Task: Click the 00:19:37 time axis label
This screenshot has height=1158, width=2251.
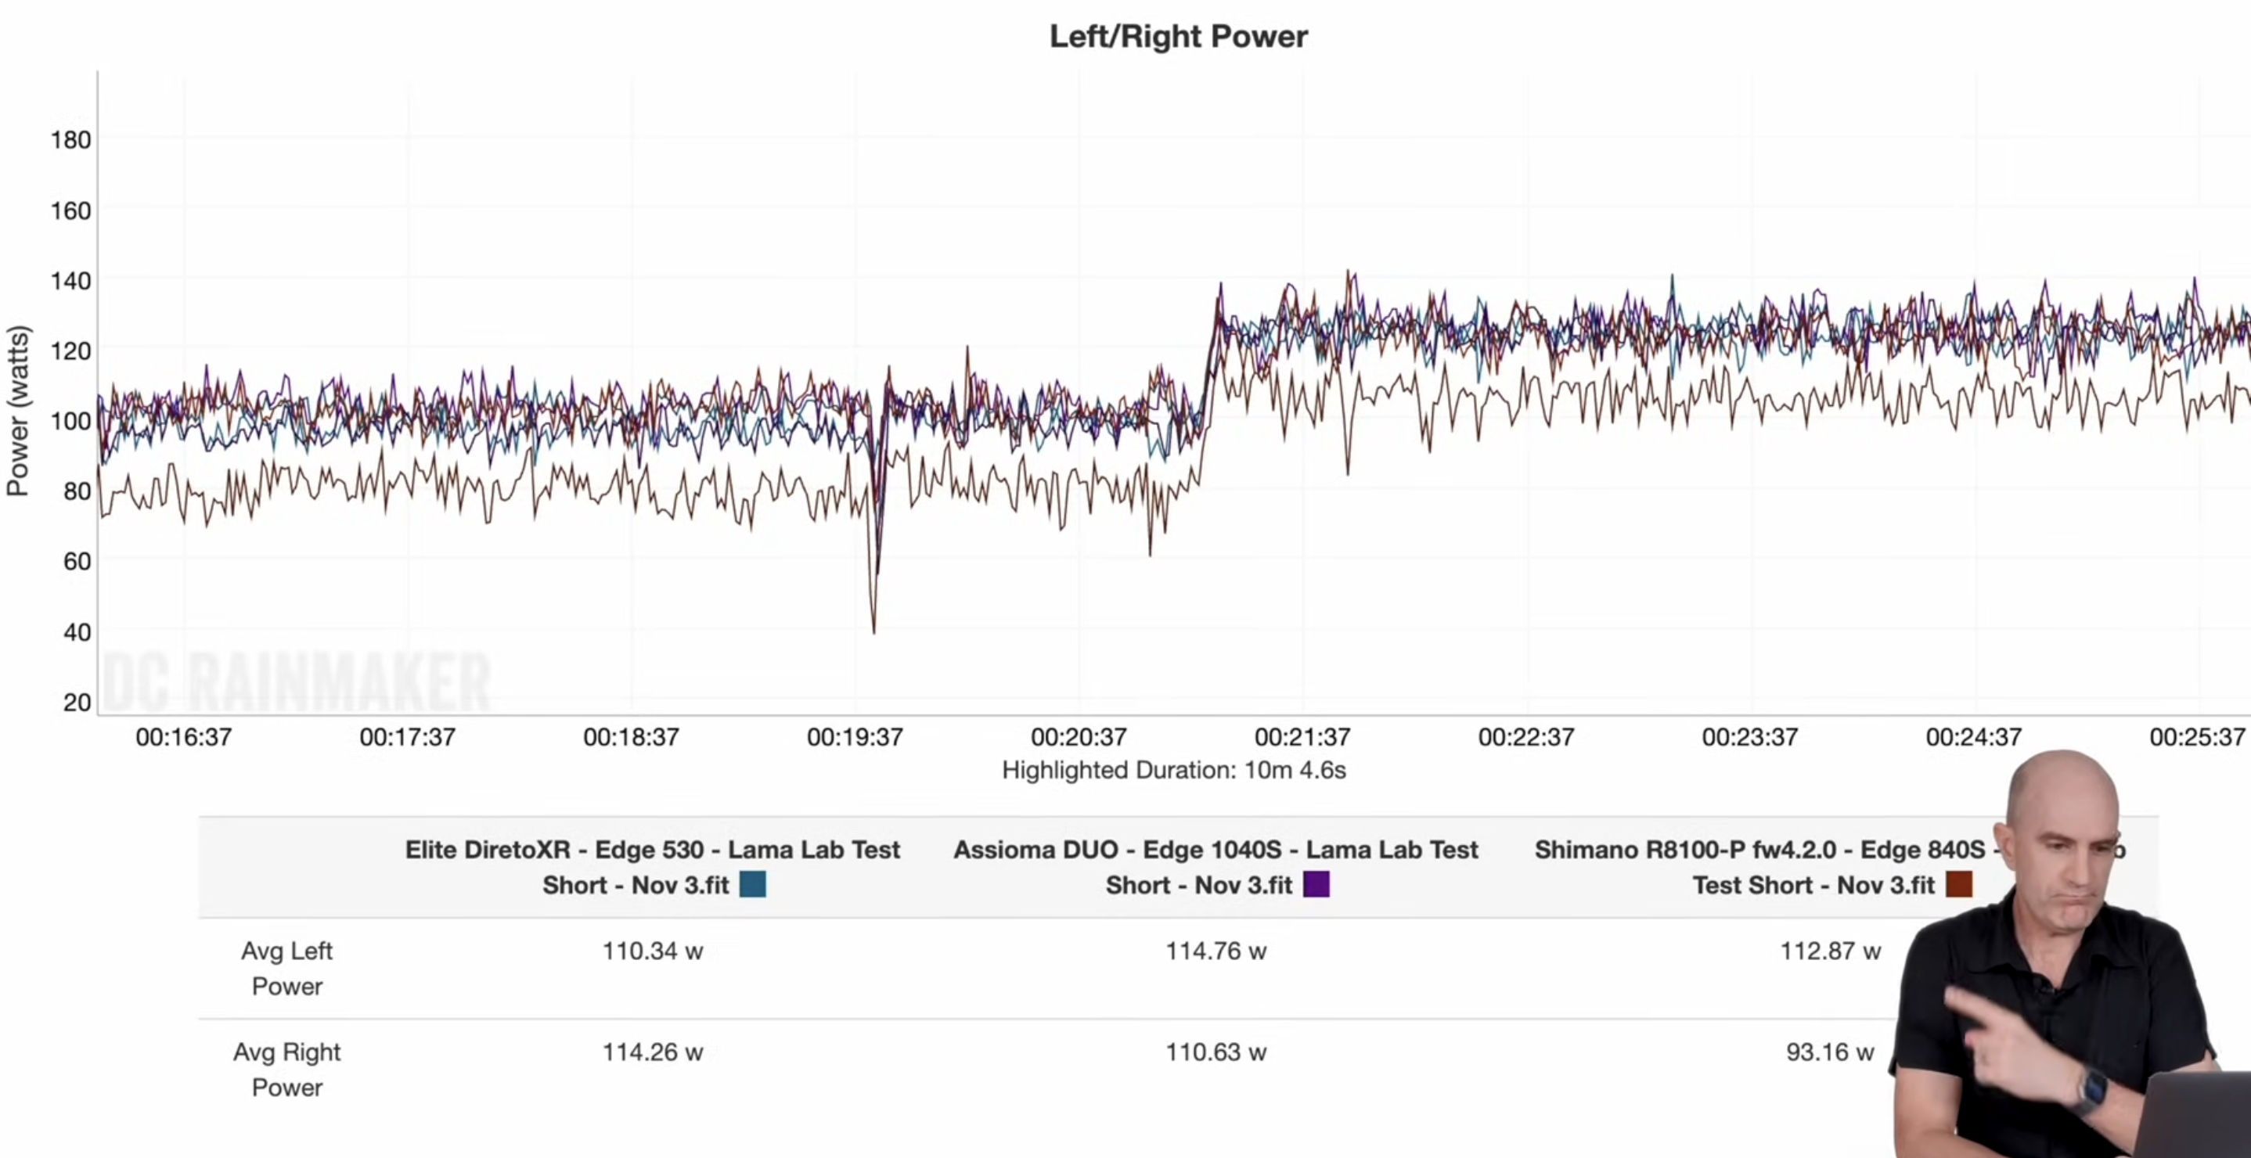Action: (855, 737)
